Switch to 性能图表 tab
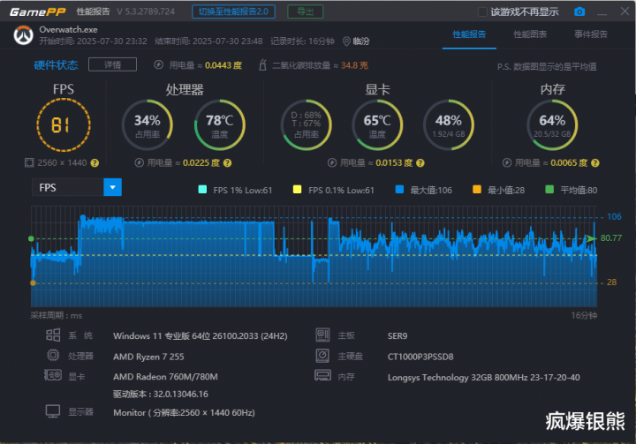Image resolution: width=636 pixels, height=444 pixels. pos(530,34)
